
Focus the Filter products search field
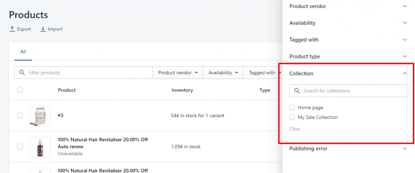tap(83, 73)
